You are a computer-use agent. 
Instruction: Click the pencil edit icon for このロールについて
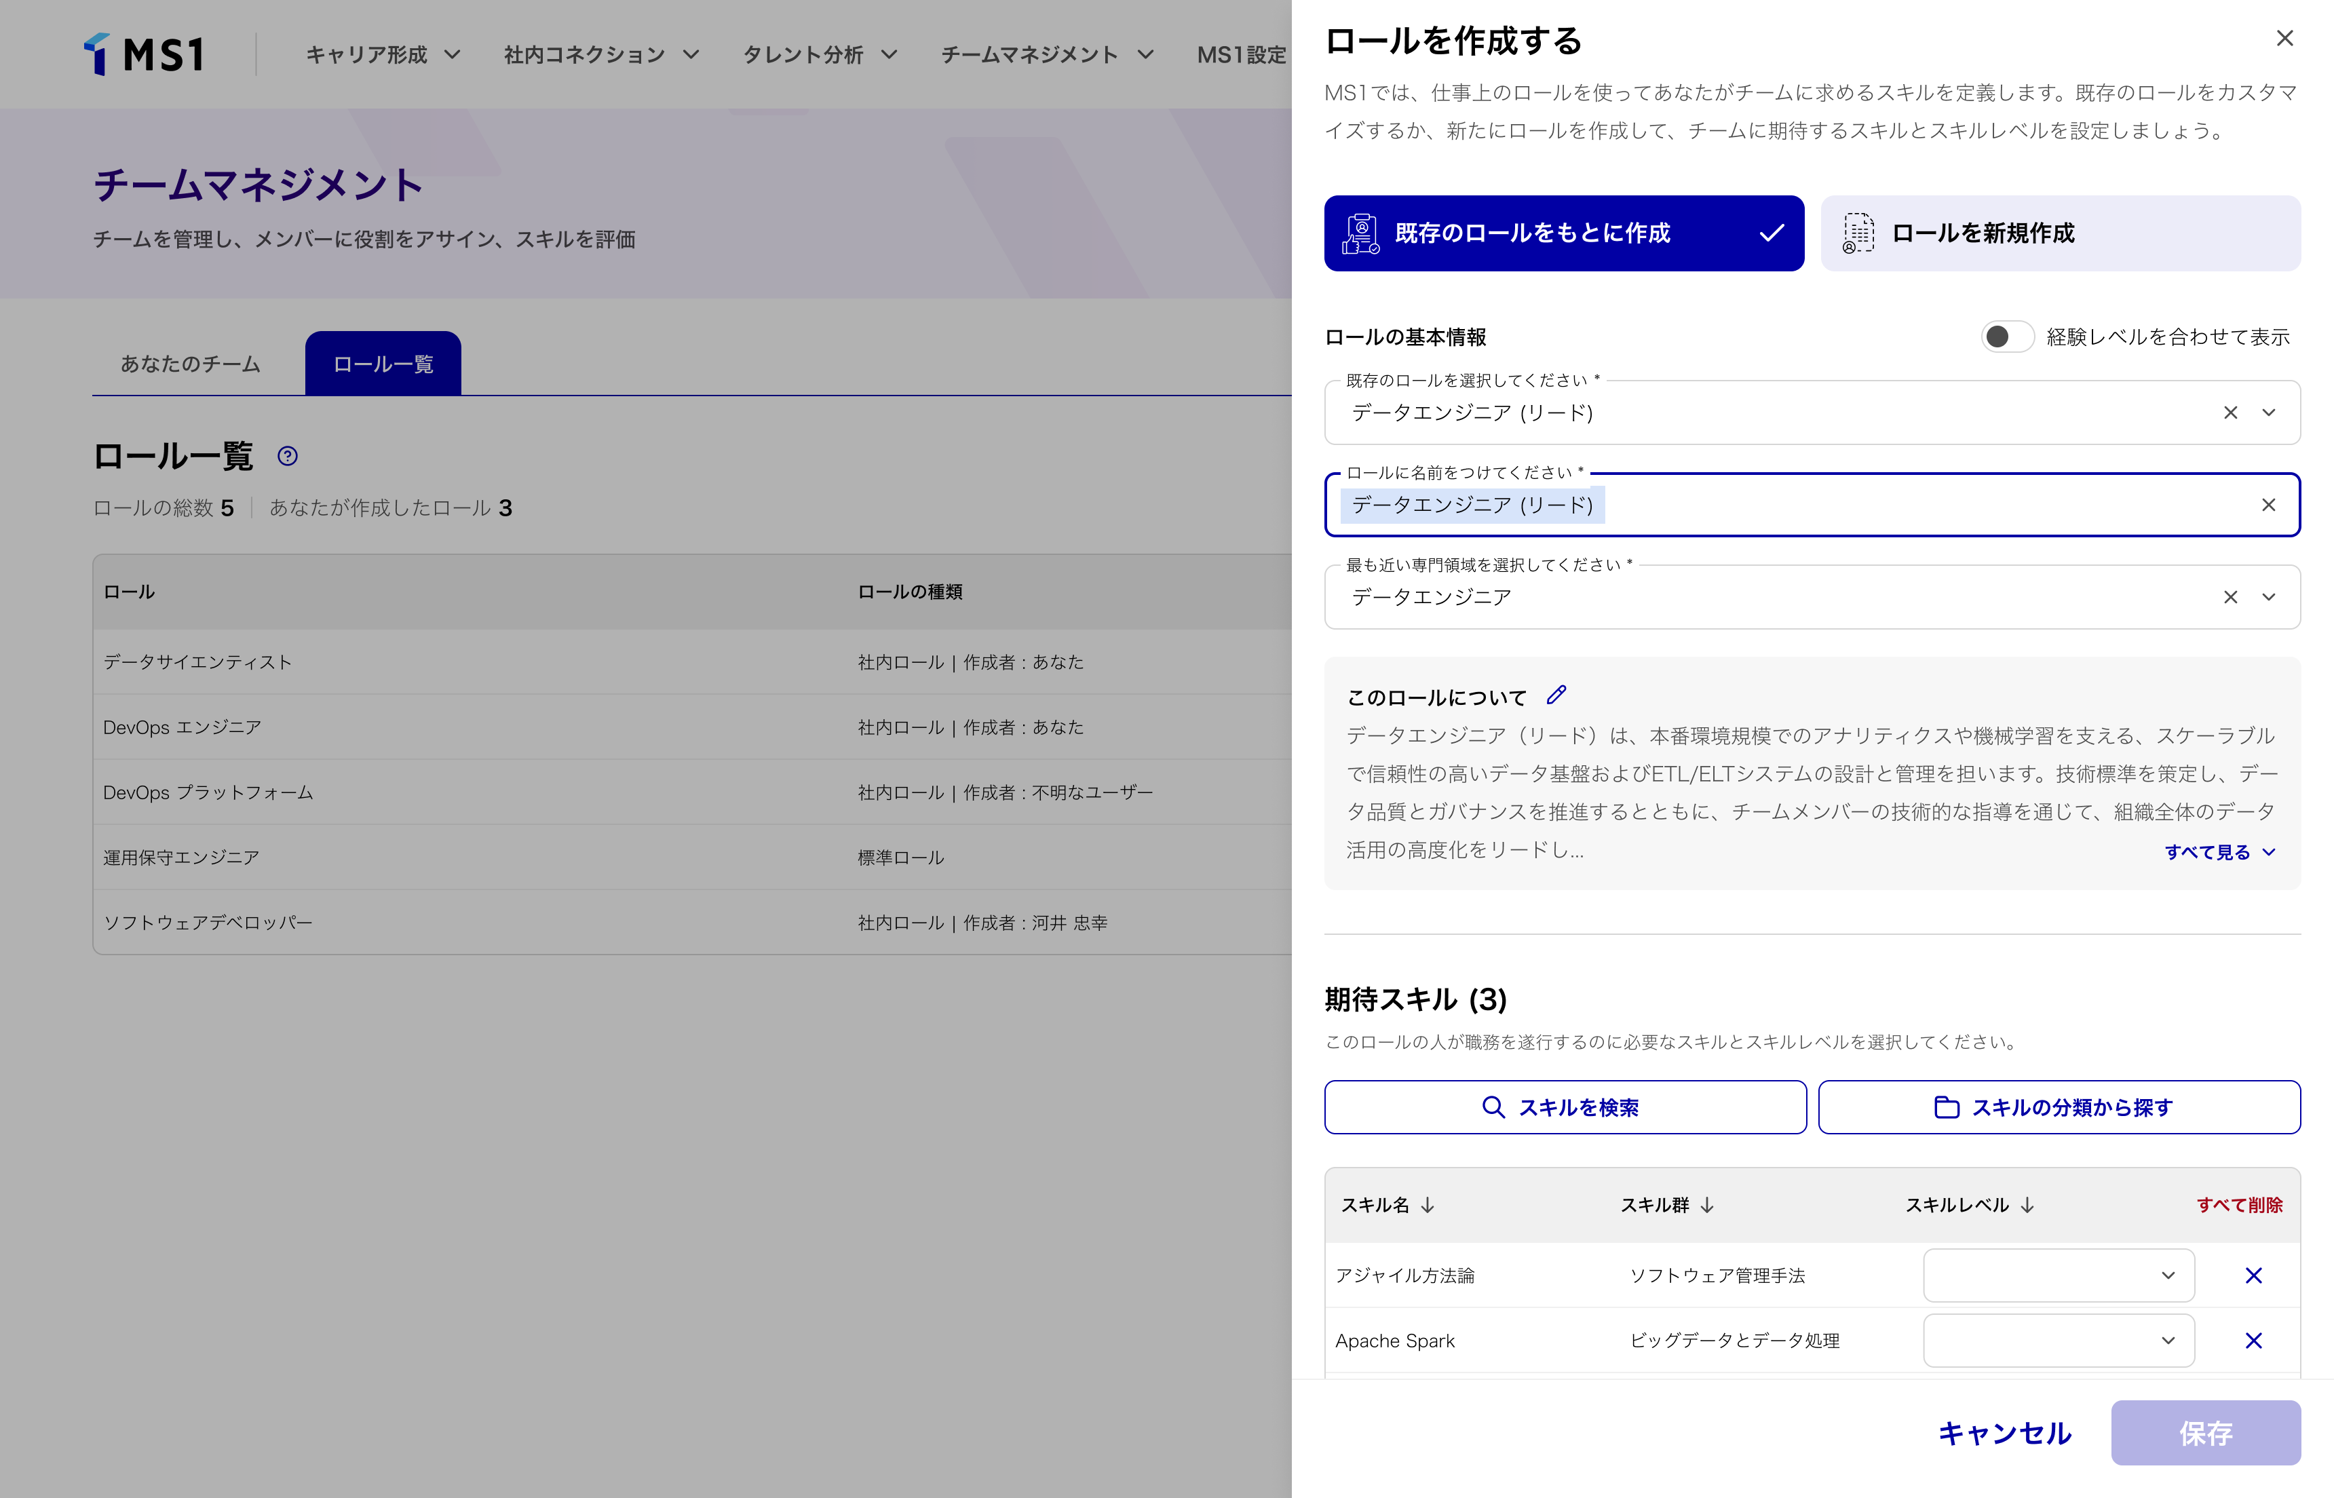point(1557,695)
